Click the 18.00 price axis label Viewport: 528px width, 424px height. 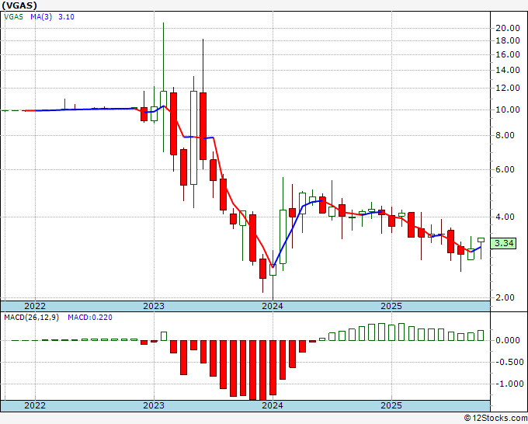point(508,40)
